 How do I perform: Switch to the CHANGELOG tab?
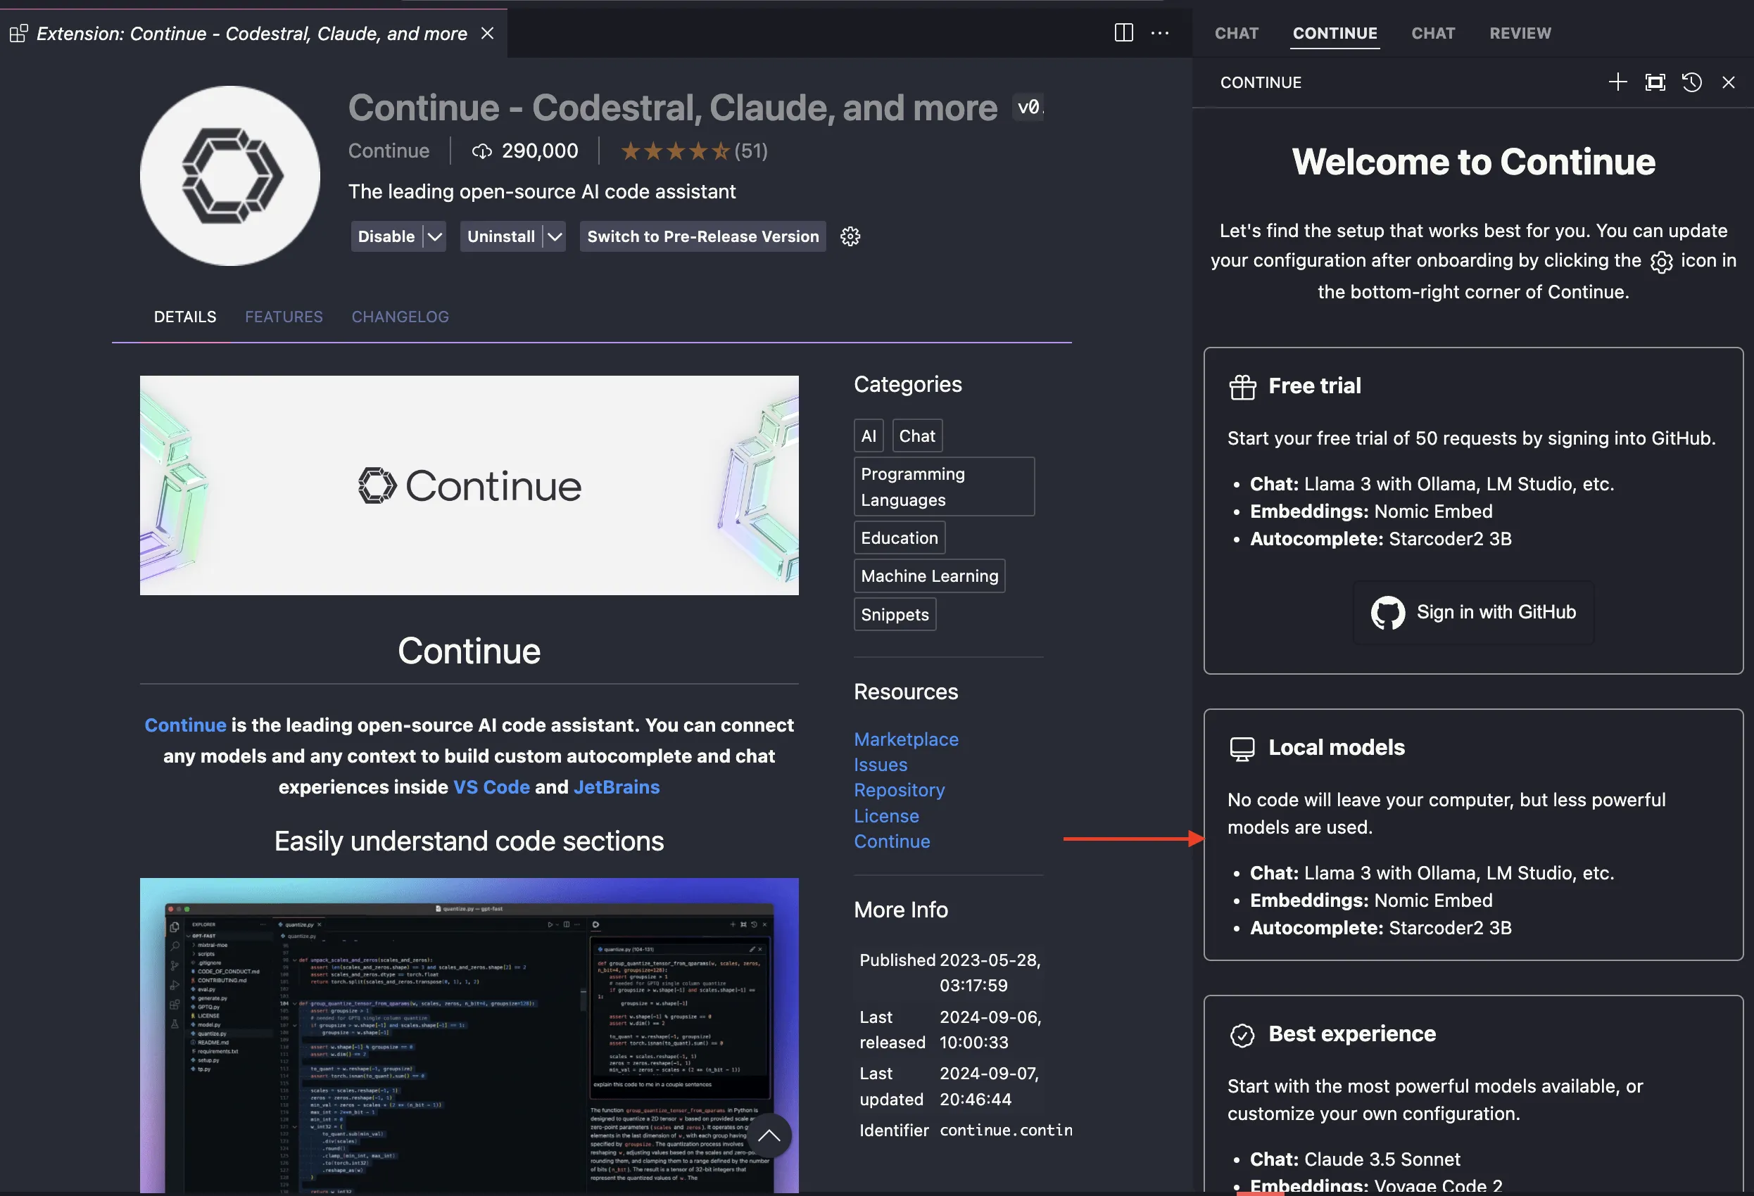[400, 317]
